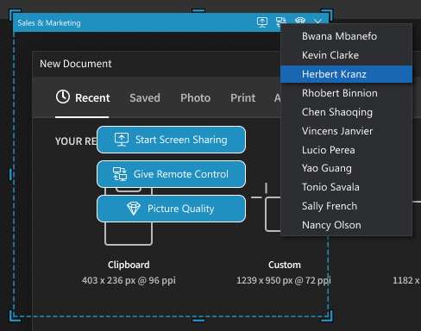
Task: Switch to the Saved tab
Action: (x=145, y=98)
